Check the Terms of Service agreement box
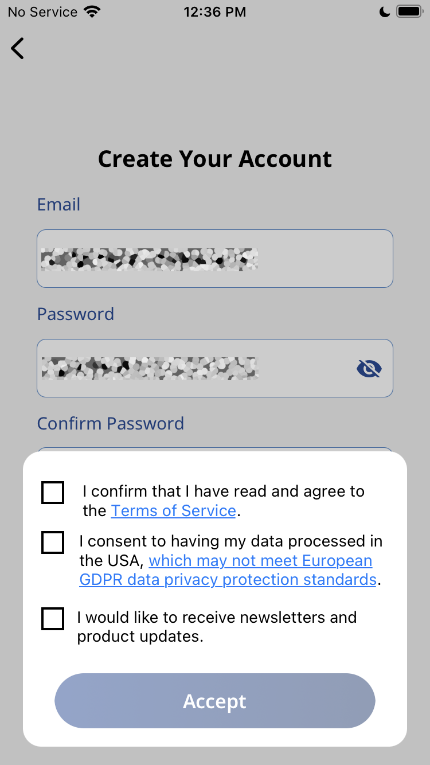Image resolution: width=430 pixels, height=765 pixels. point(53,493)
